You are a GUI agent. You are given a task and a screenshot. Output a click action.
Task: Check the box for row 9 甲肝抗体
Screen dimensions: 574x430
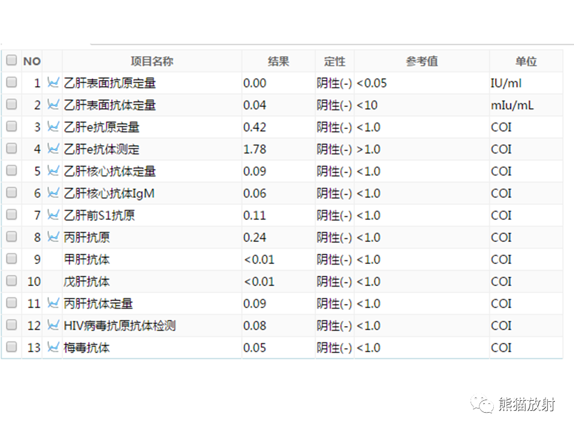[x=12, y=259]
